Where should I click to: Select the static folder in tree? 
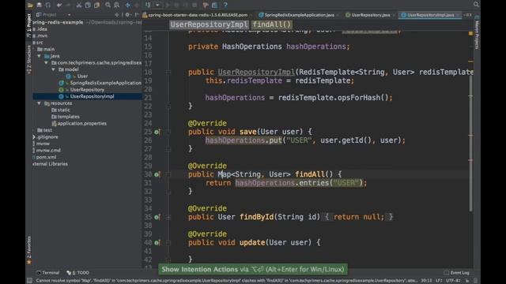pyautogui.click(x=61, y=110)
